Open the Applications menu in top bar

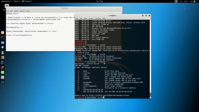6,1
